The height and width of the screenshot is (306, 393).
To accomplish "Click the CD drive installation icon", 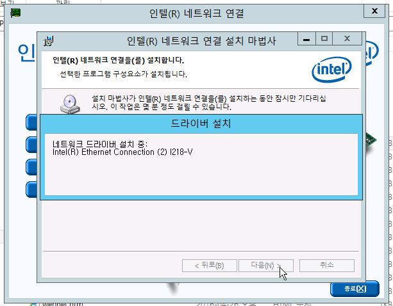I will 70,104.
